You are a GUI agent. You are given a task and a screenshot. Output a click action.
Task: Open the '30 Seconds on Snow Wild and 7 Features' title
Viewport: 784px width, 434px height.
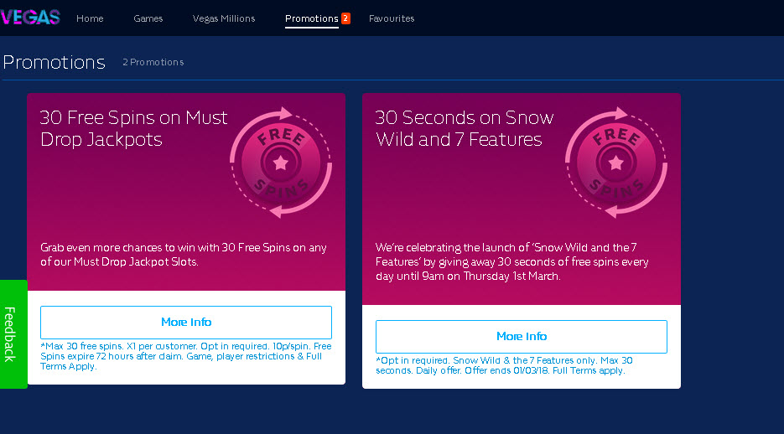(465, 128)
